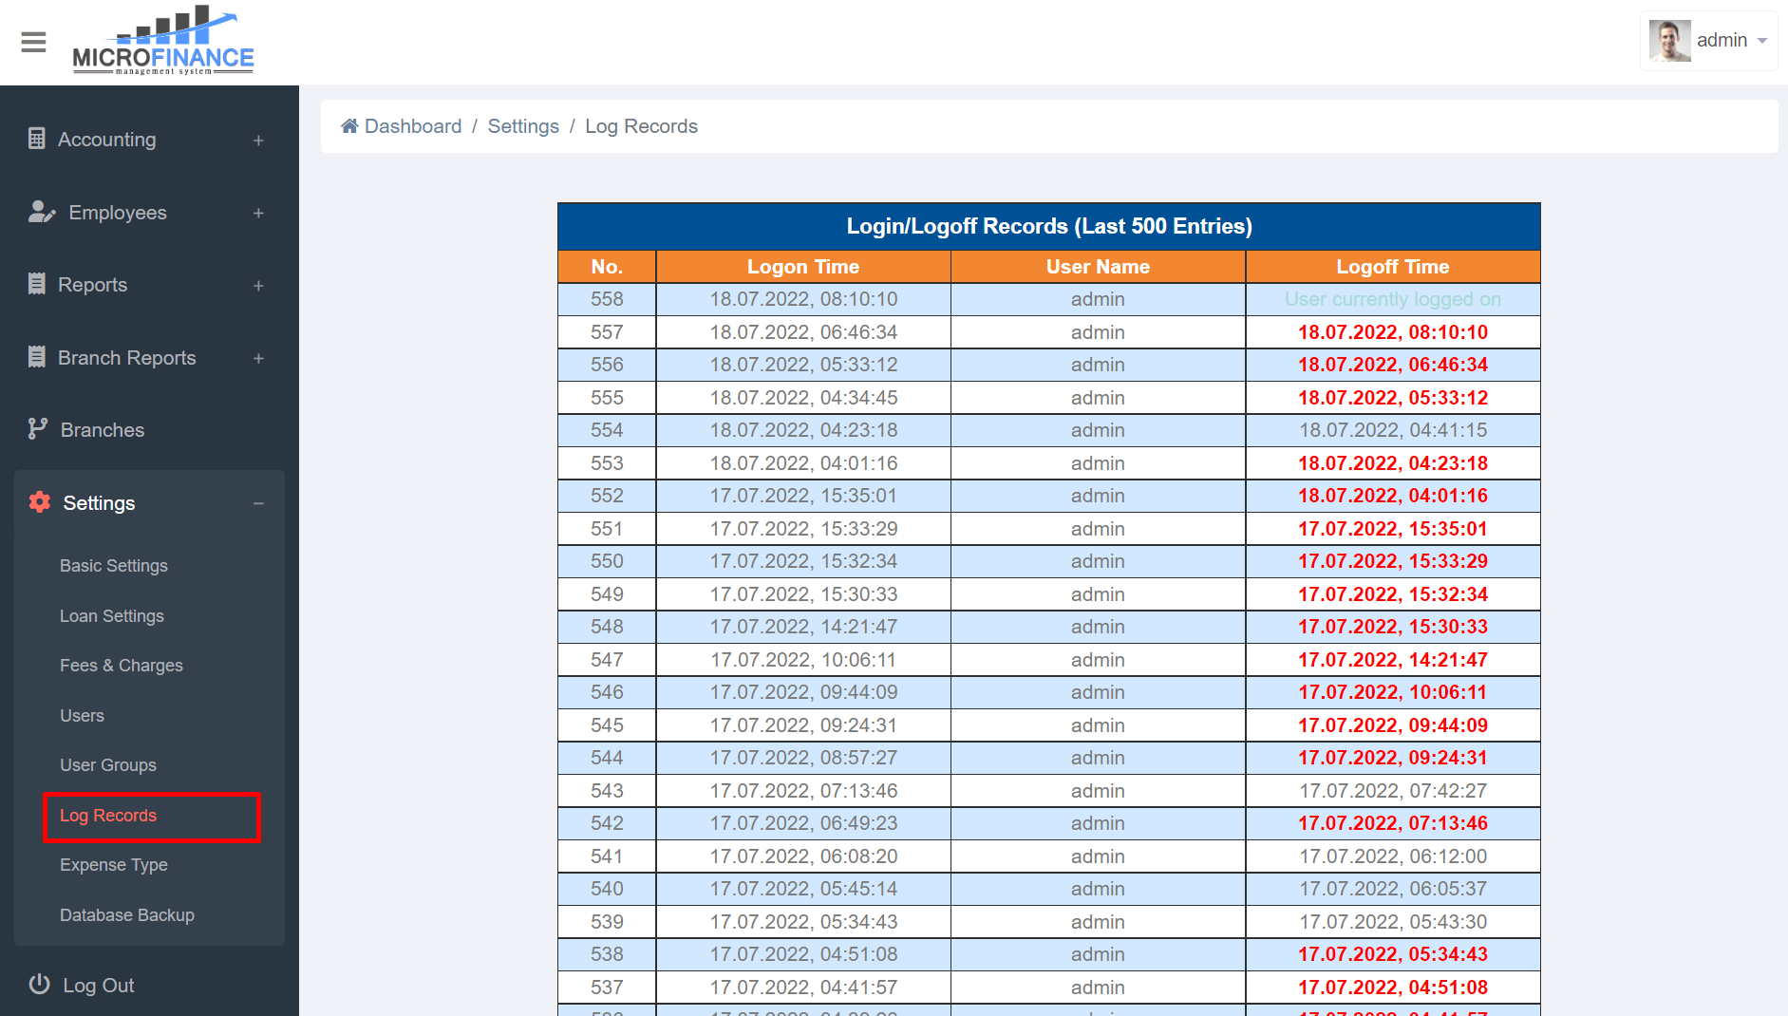Click the Logon Time column header
This screenshot has width=1788, height=1016.
tap(803, 267)
